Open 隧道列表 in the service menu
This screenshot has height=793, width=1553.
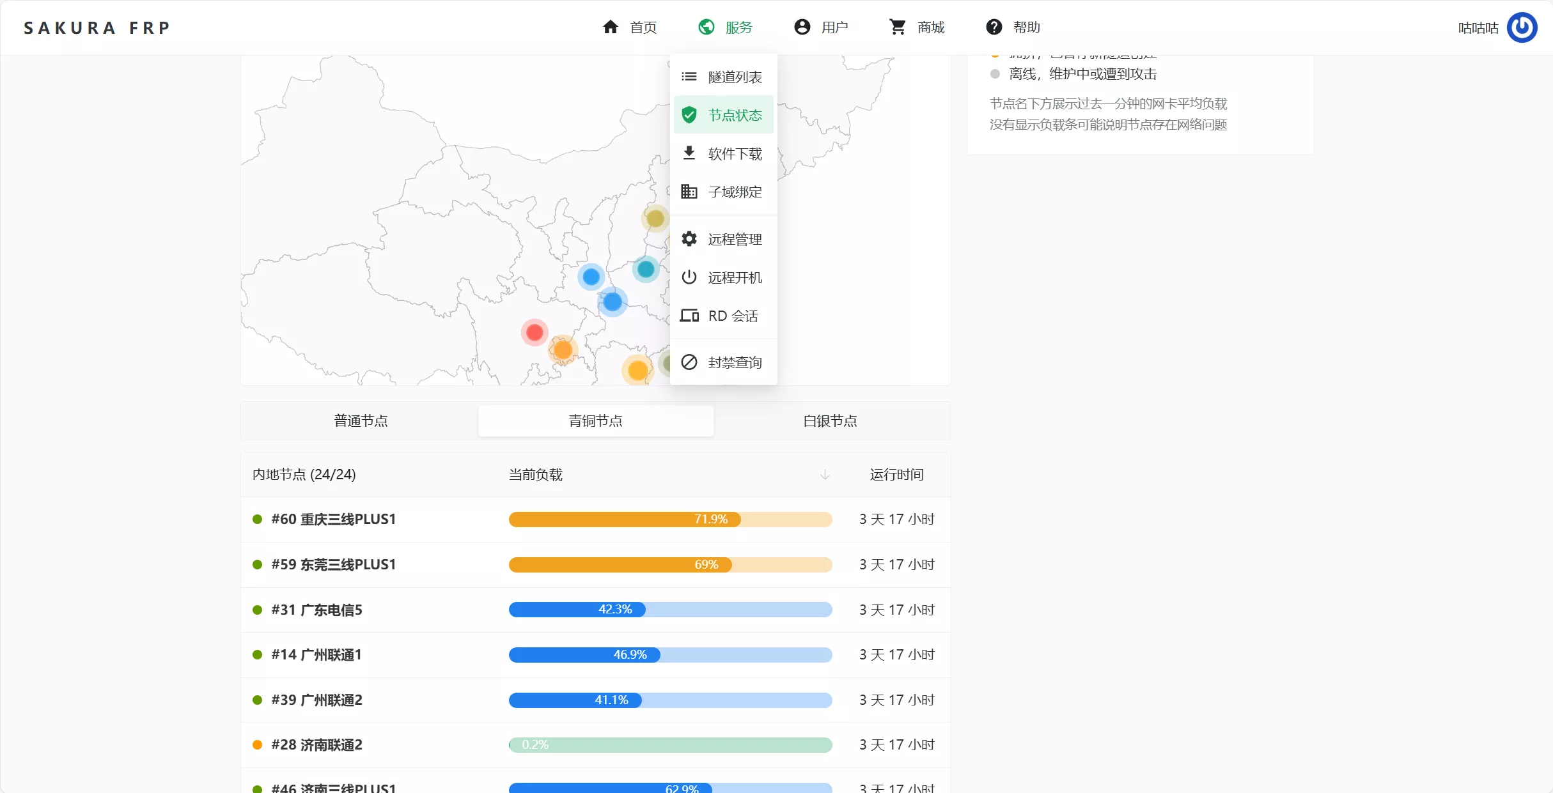(x=734, y=77)
